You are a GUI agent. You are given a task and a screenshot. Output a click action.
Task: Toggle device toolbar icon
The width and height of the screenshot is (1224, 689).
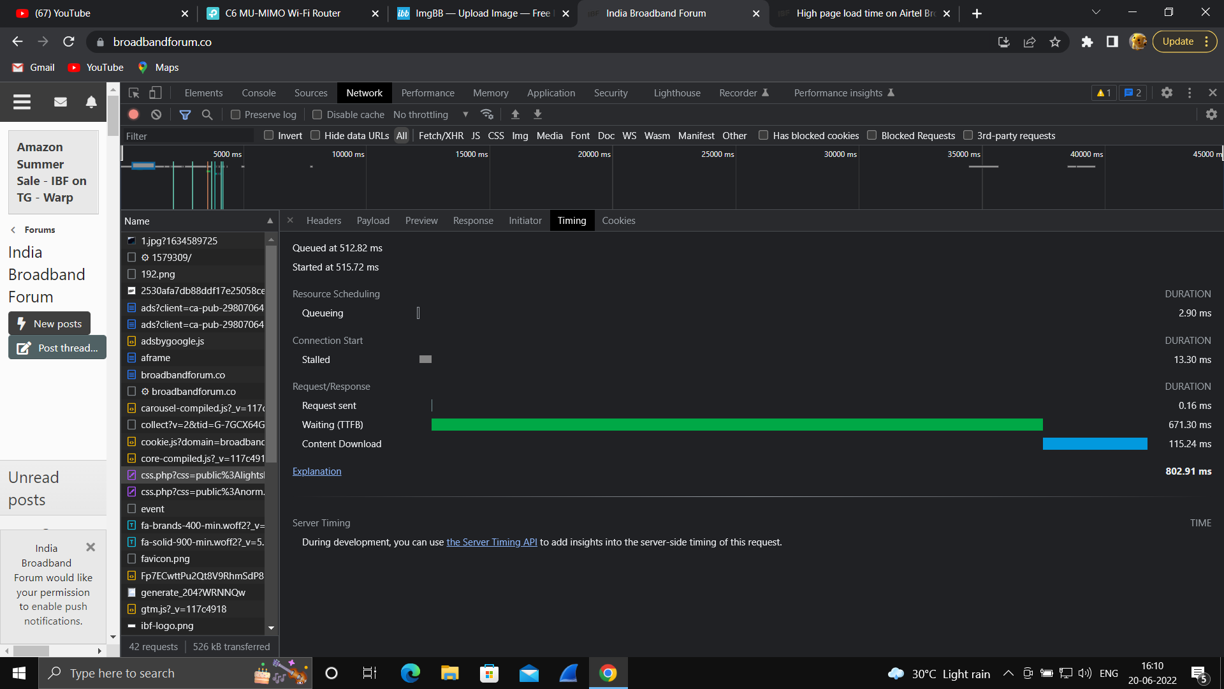(155, 93)
